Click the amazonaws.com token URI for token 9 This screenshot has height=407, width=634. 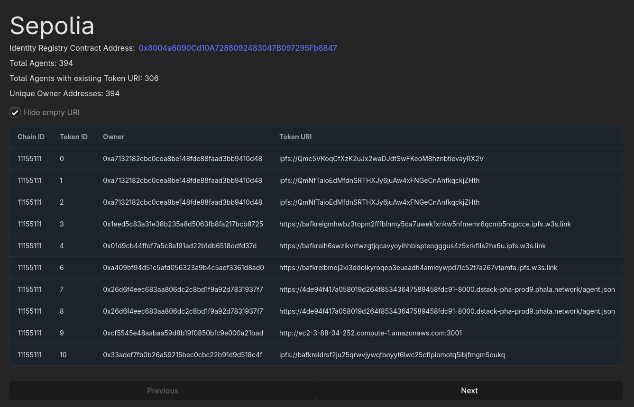[370, 333]
